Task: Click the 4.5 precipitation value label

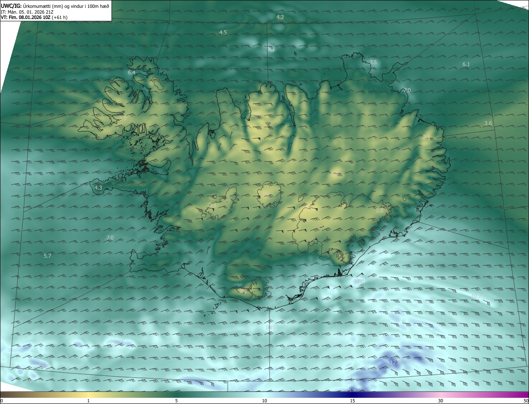Action: tap(223, 32)
